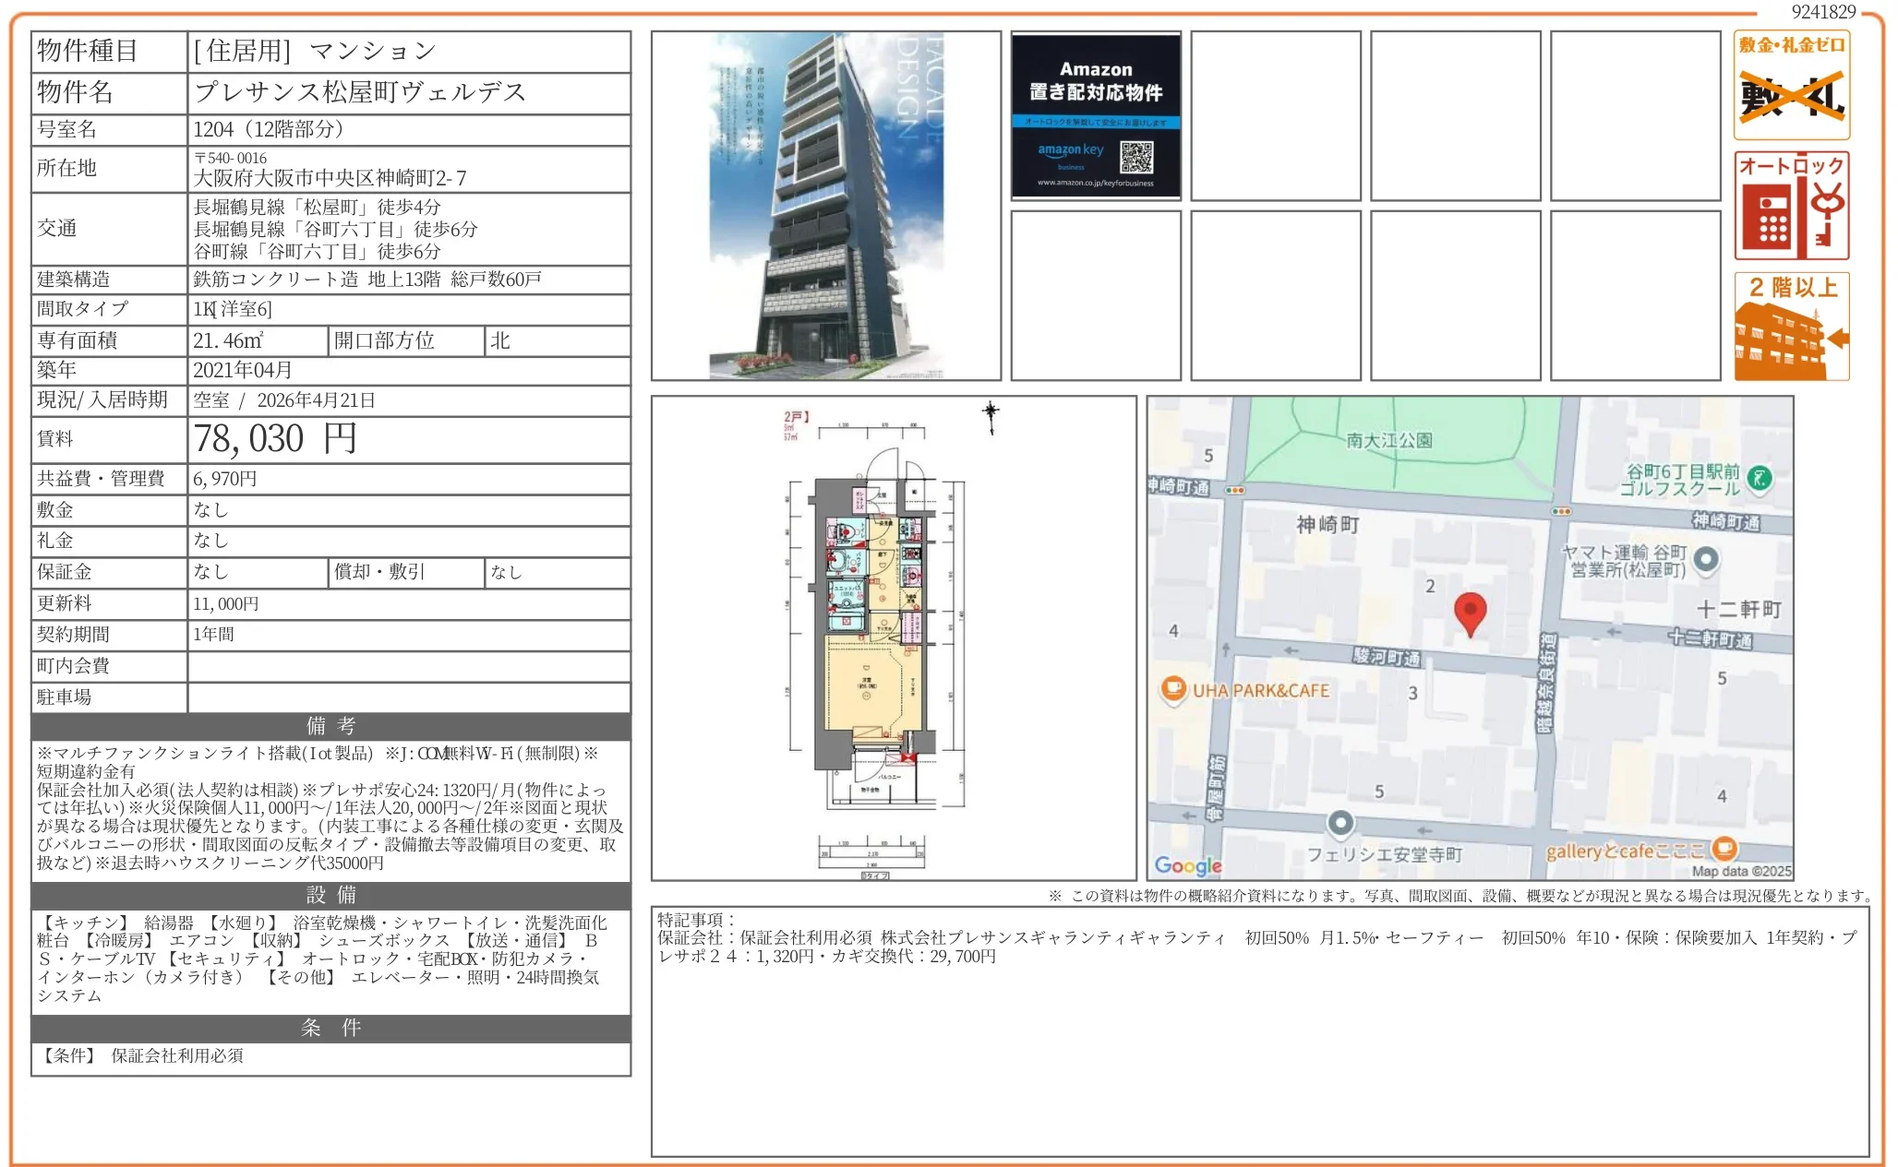This screenshot has height=1167, width=1898.
Task: Click the www.amazon.co.jp/keyforbusiness link
Action: [x=1095, y=185]
